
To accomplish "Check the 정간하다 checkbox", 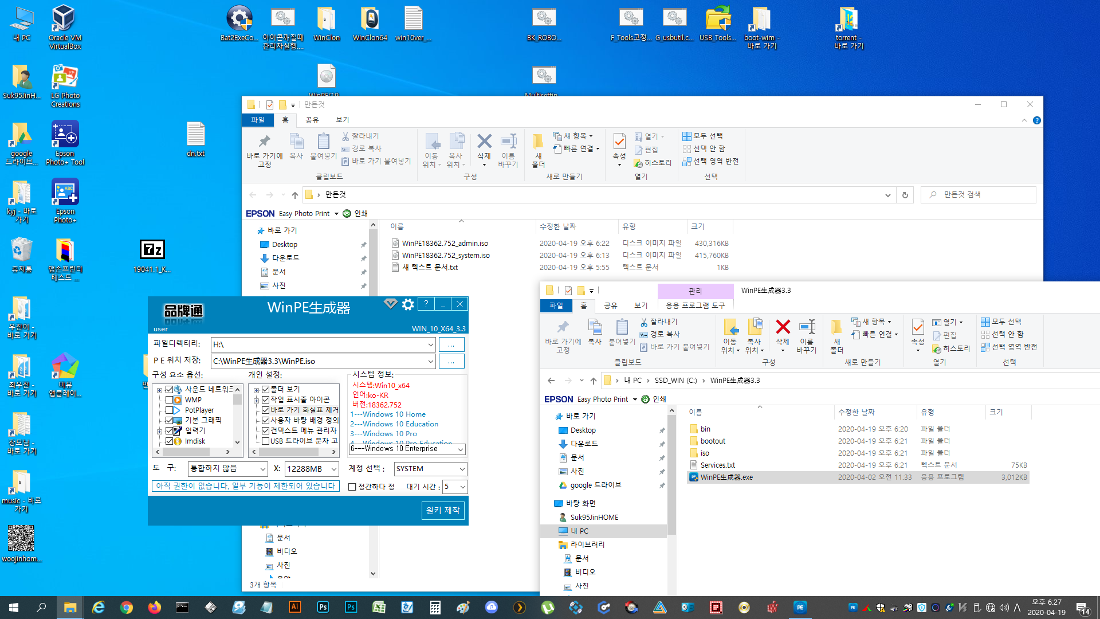I will [x=352, y=487].
